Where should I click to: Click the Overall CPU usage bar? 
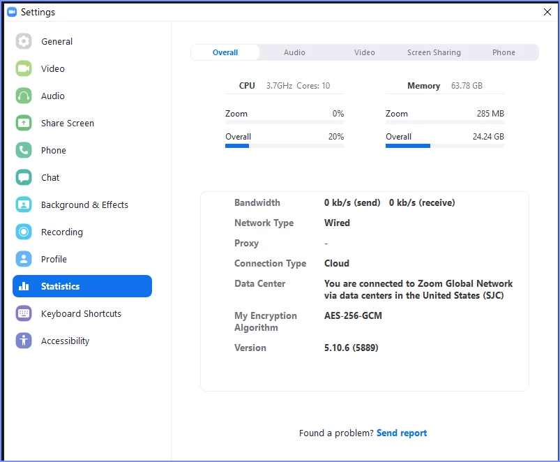tap(285, 146)
